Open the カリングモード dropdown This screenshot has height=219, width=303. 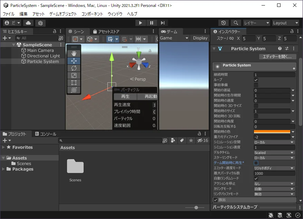pyautogui.click(x=274, y=189)
